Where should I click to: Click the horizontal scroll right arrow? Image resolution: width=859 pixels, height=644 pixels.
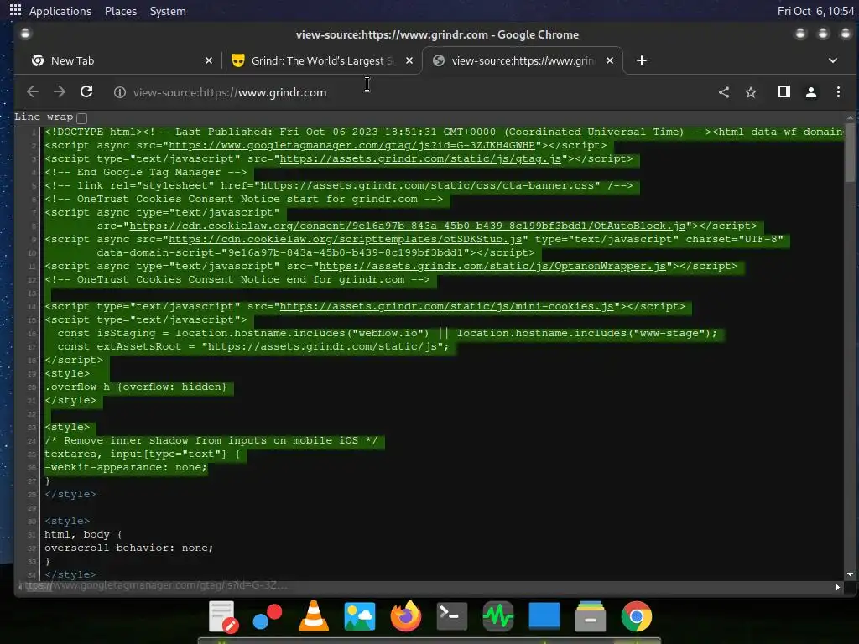tap(838, 587)
